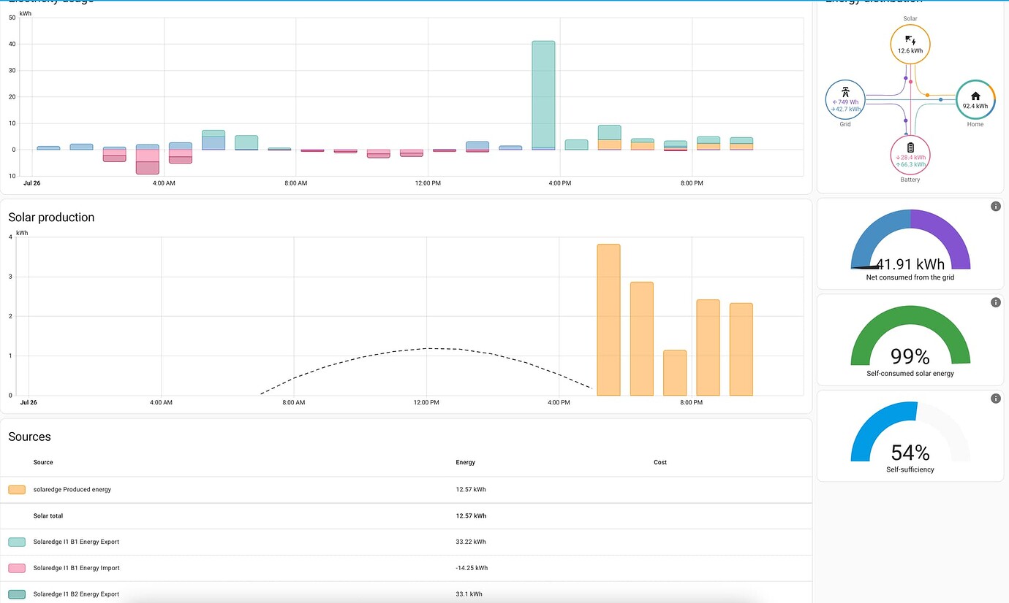
Task: Click the Solar node in the Energy distribution diagram
Action: (x=910, y=43)
